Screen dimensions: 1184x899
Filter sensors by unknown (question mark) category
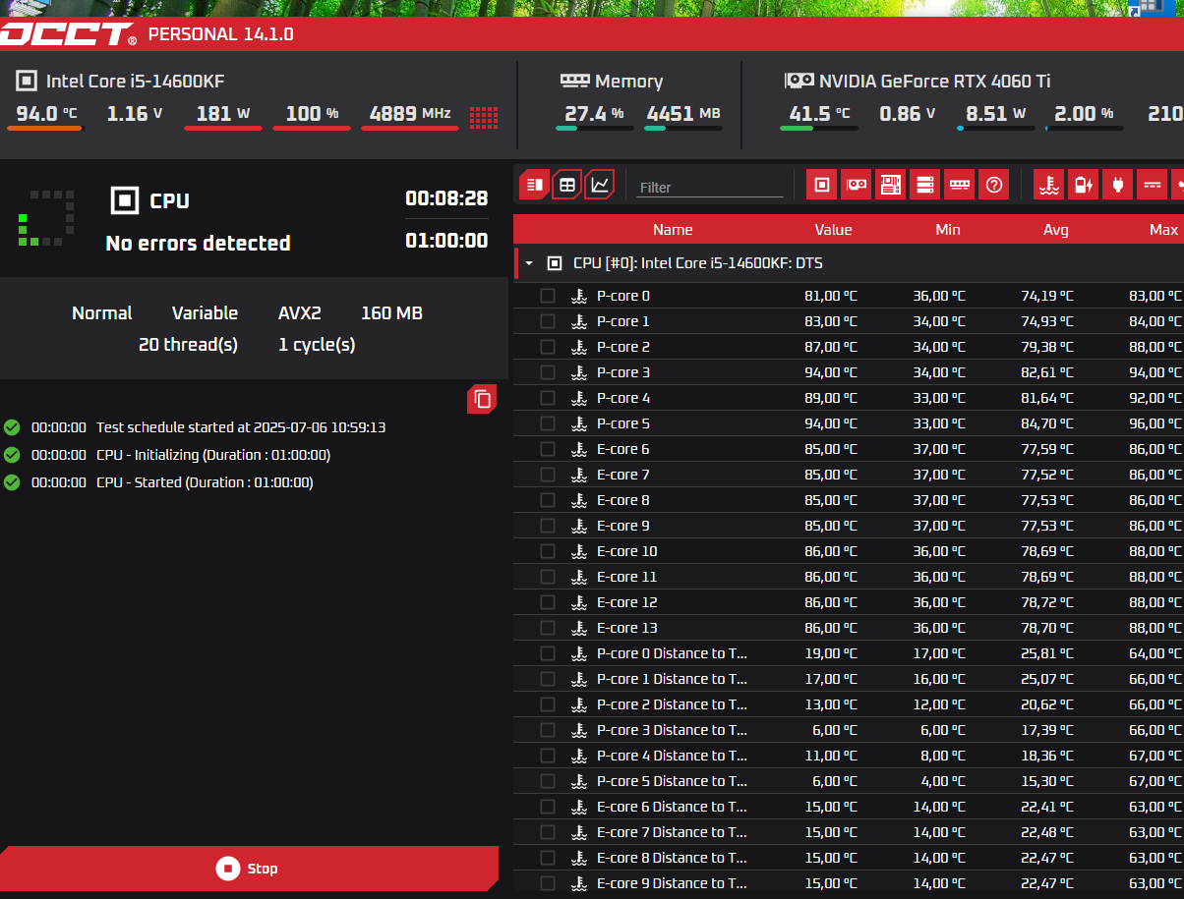(x=993, y=184)
